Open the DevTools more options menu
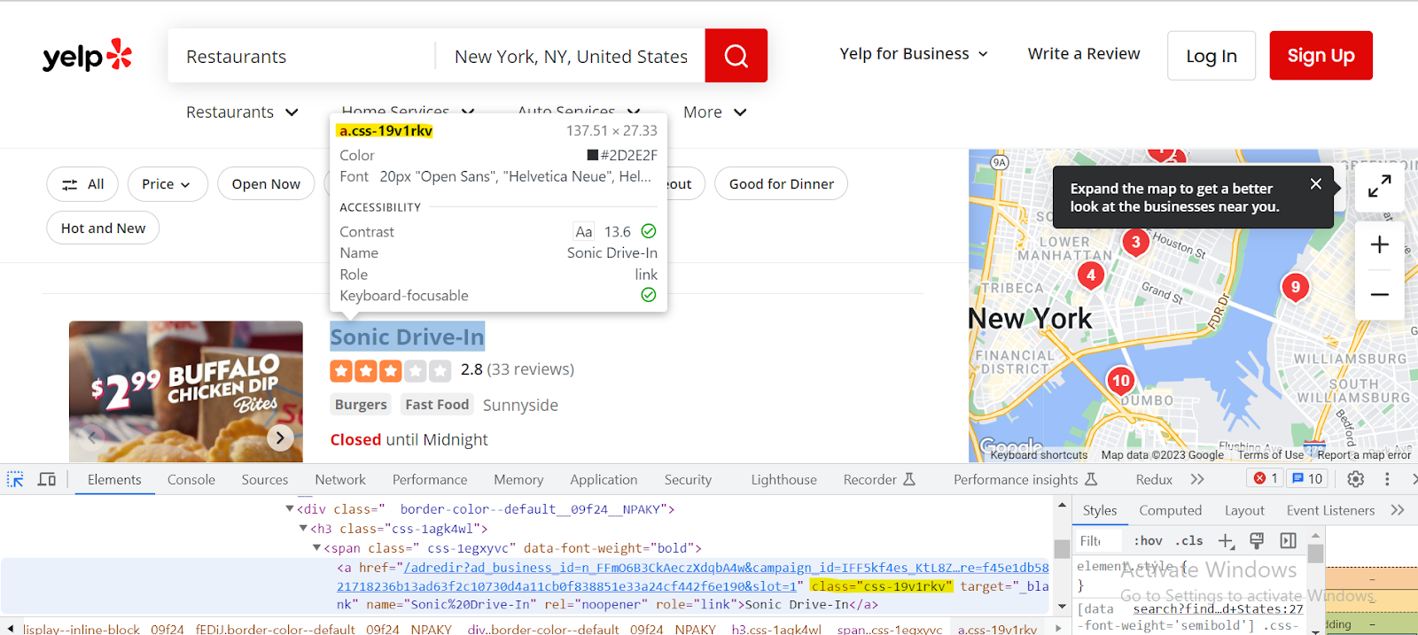1418x635 pixels. [1387, 479]
